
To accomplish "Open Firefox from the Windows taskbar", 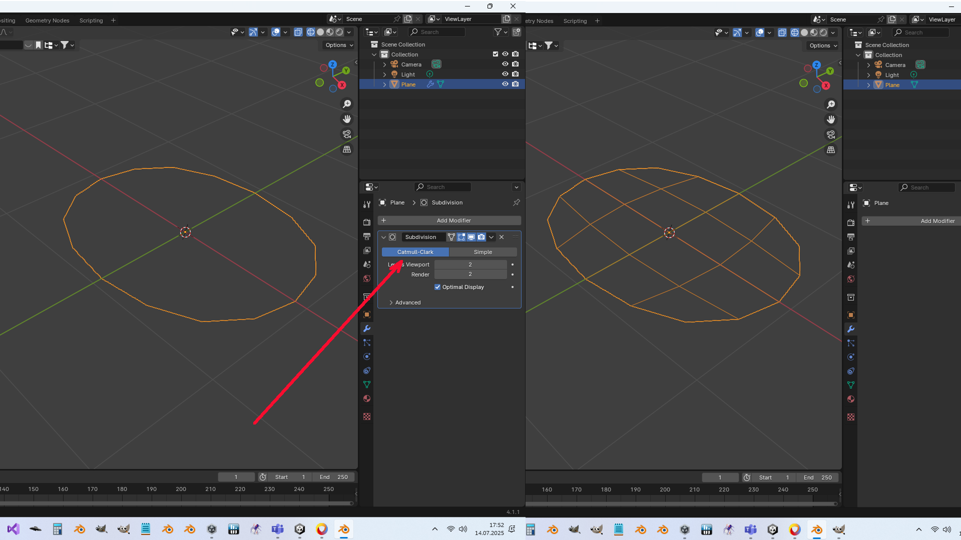I will click(322, 529).
